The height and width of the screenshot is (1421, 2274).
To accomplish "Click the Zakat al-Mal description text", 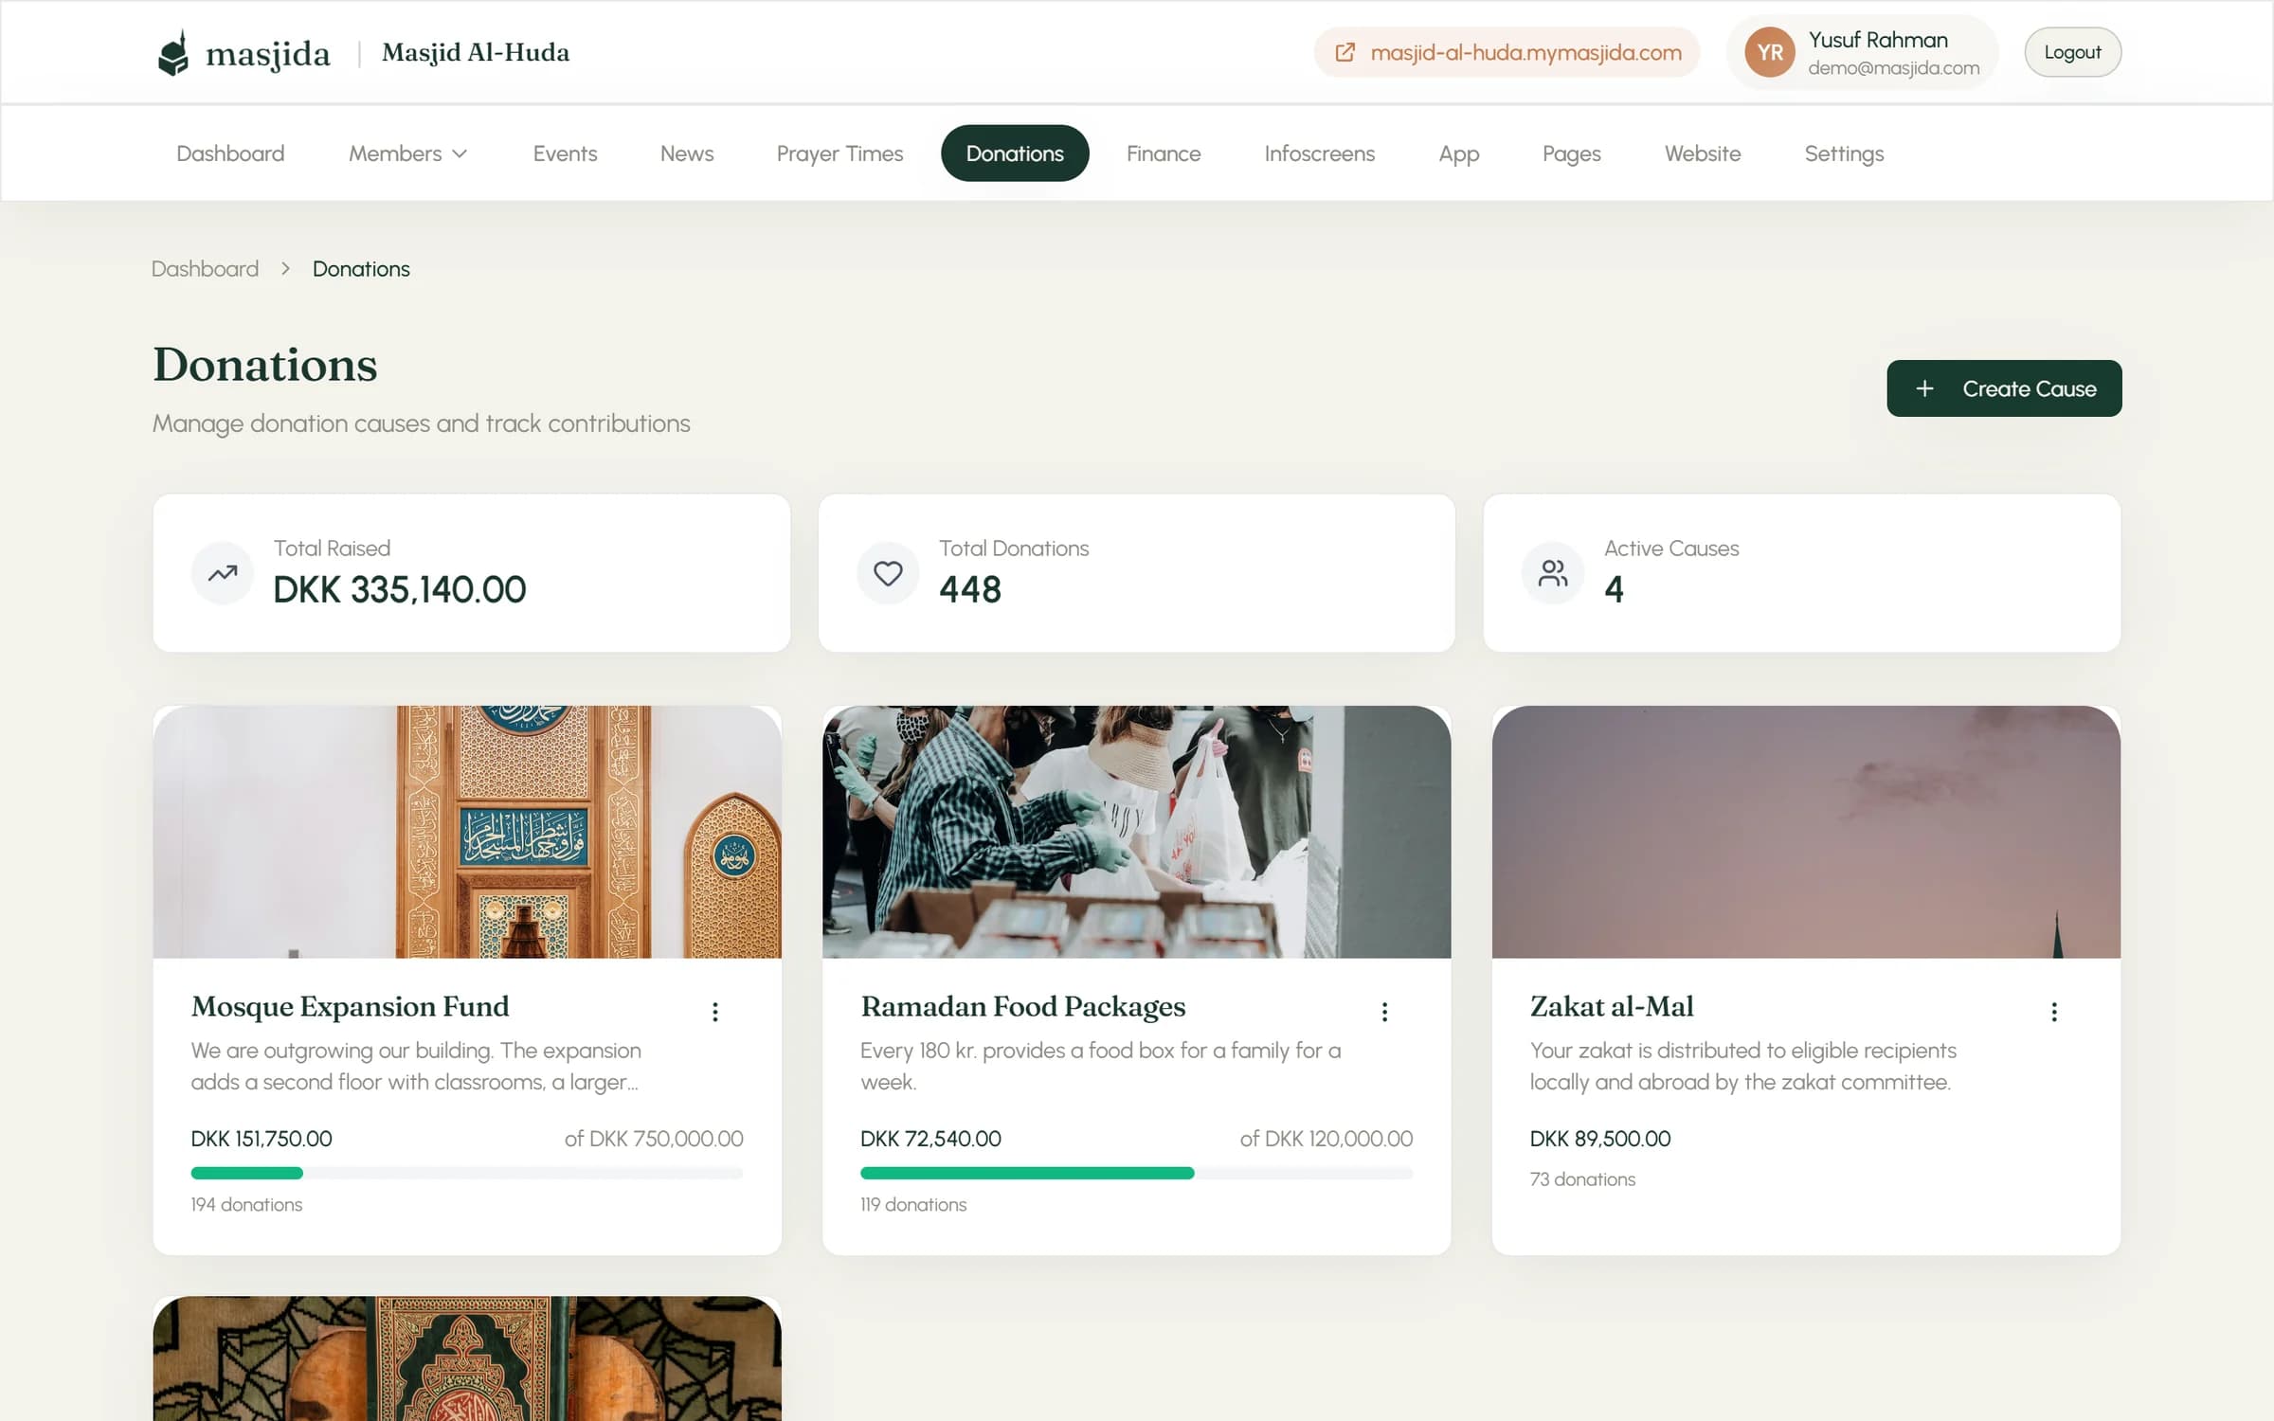I will [1743, 1066].
